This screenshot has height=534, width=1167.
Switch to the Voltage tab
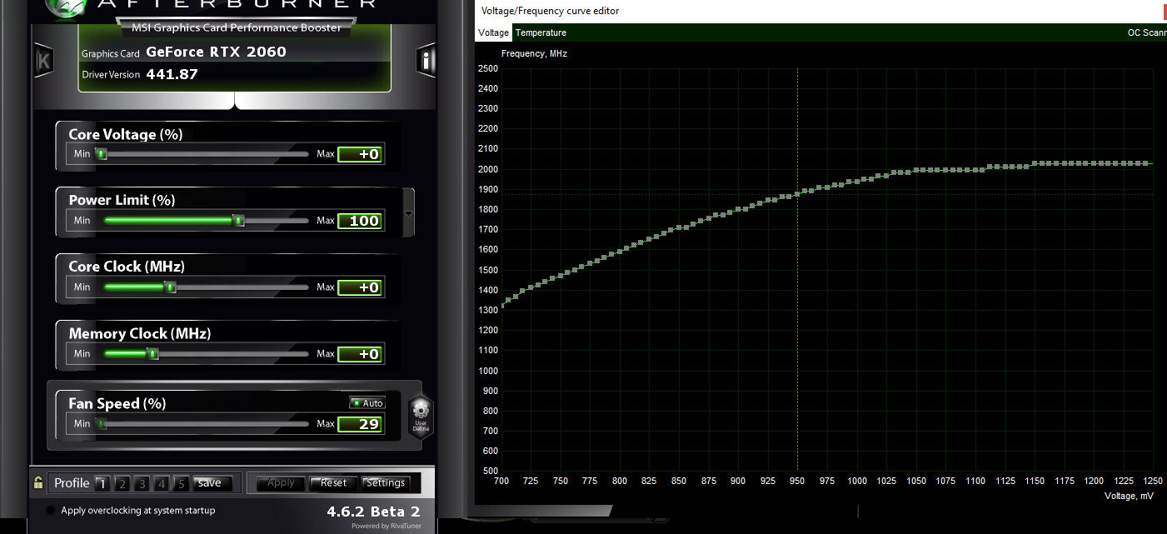tap(493, 32)
